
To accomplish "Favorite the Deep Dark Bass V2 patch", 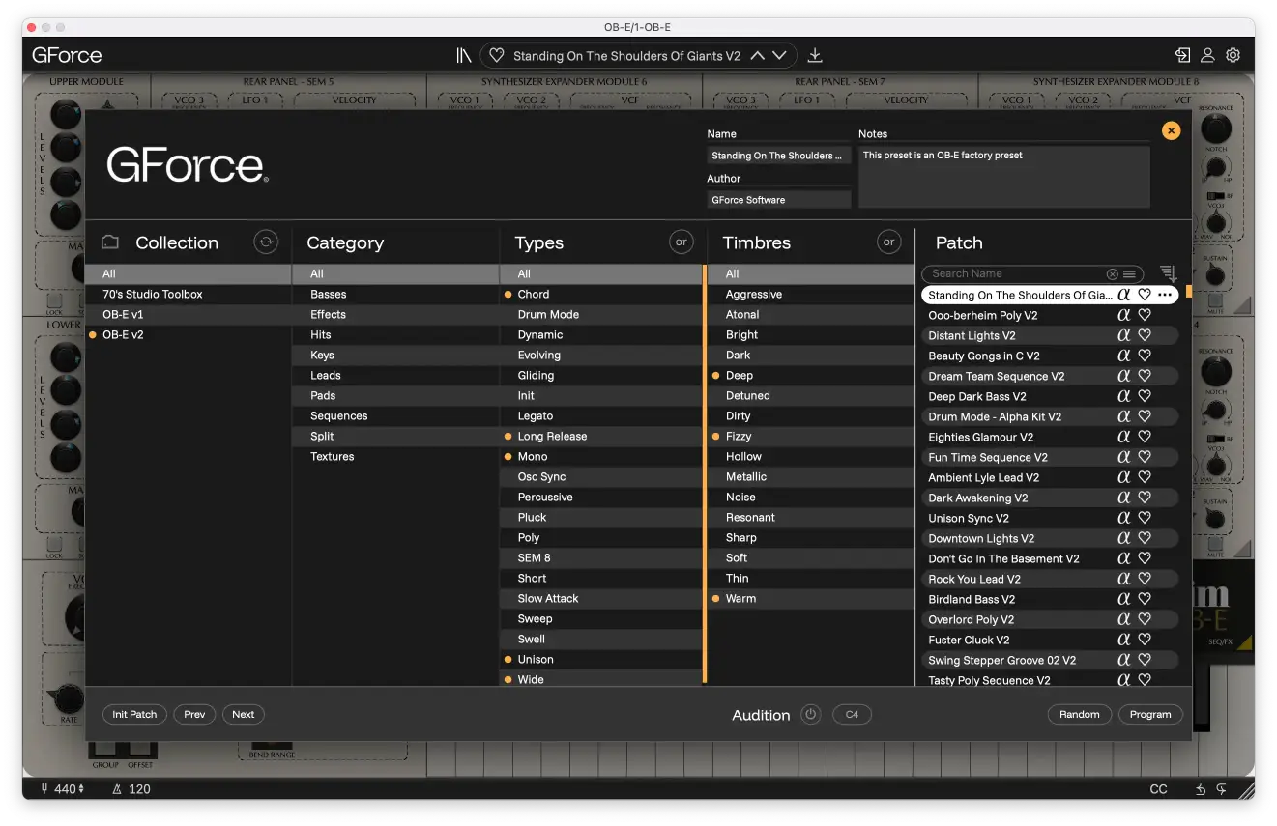I will coord(1145,396).
